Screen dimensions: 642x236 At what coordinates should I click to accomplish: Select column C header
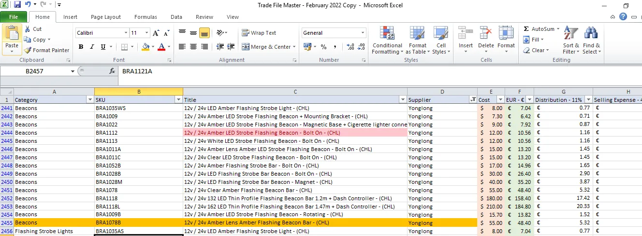pyautogui.click(x=295, y=92)
